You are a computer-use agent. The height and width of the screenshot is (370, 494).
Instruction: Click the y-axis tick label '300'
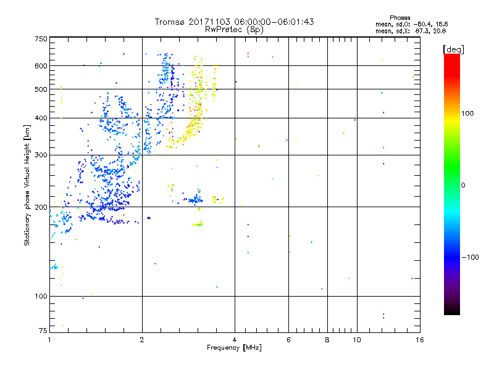(x=41, y=155)
